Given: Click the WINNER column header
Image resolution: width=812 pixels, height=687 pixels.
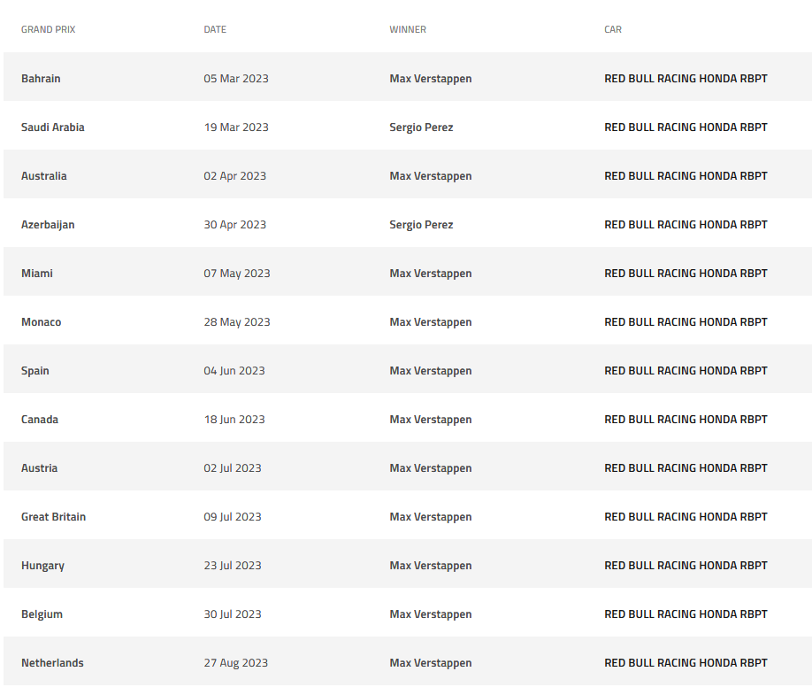Looking at the screenshot, I should coord(408,30).
